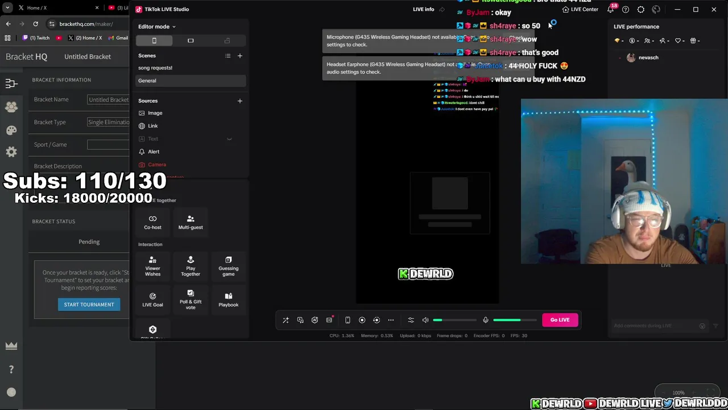Open the clips icon with red dot
The width and height of the screenshot is (728, 410).
pyautogui.click(x=329, y=320)
